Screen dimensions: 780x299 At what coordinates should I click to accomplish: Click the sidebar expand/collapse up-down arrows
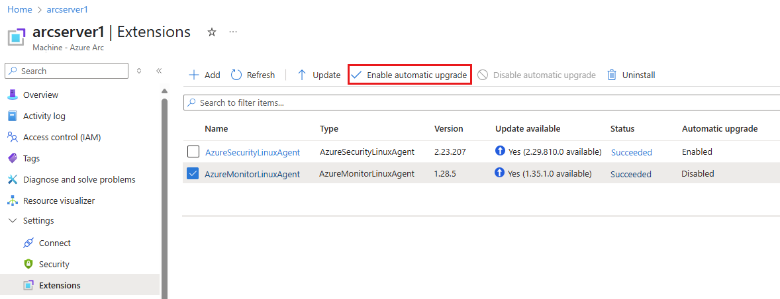(x=139, y=71)
